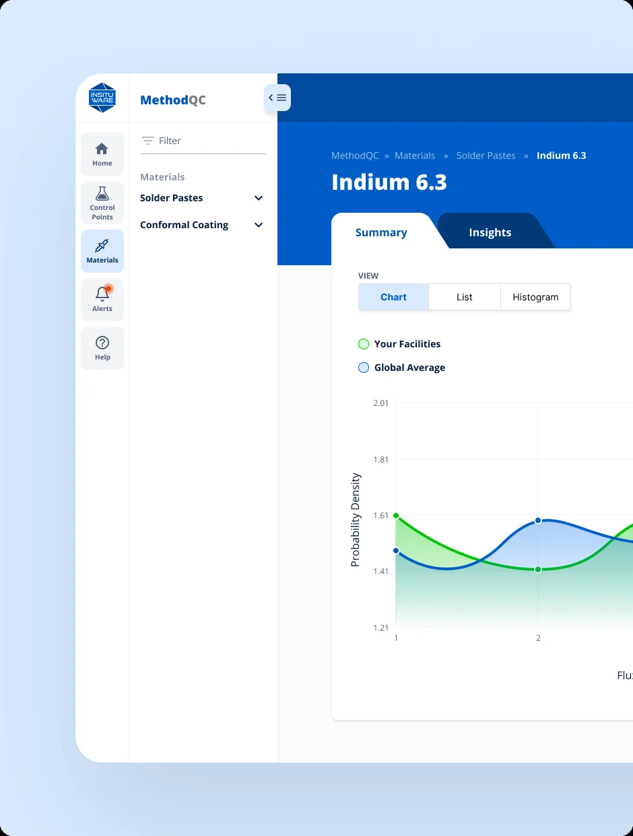The width and height of the screenshot is (633, 836).
Task: Expand the Conformal Coating chevron
Action: [259, 225]
